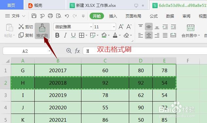Open the 页面布局 Page Layout tab
The height and width of the screenshot is (123, 207).
point(133,16)
